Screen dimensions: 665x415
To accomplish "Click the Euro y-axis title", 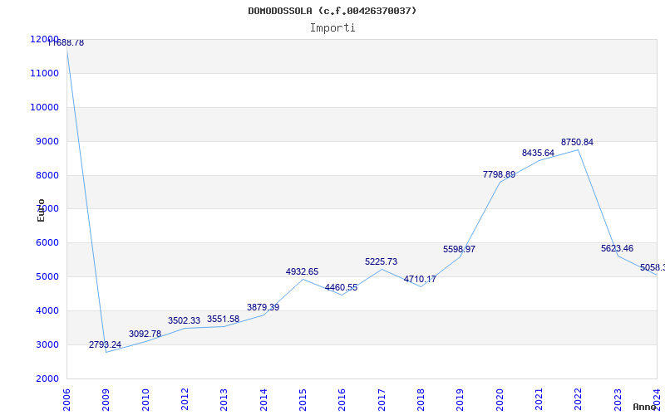I will (41, 211).
